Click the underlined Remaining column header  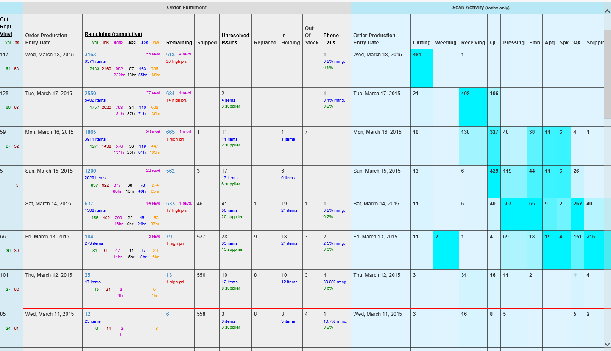(179, 43)
